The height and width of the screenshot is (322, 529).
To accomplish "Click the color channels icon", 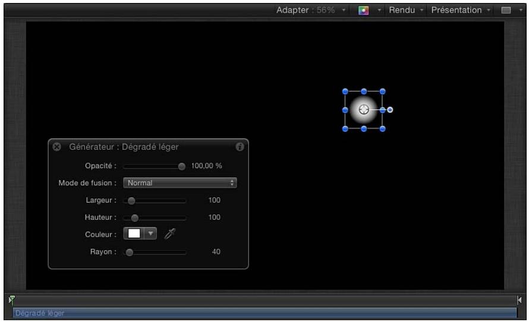I will point(363,11).
